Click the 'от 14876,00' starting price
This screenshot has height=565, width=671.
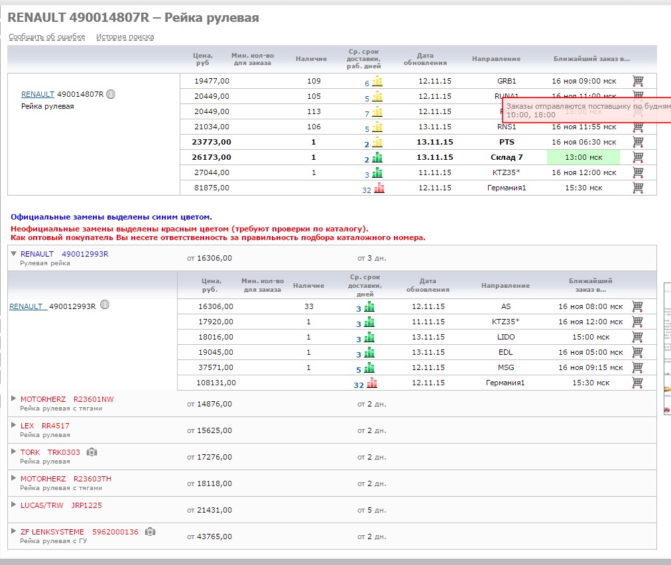coord(210,404)
